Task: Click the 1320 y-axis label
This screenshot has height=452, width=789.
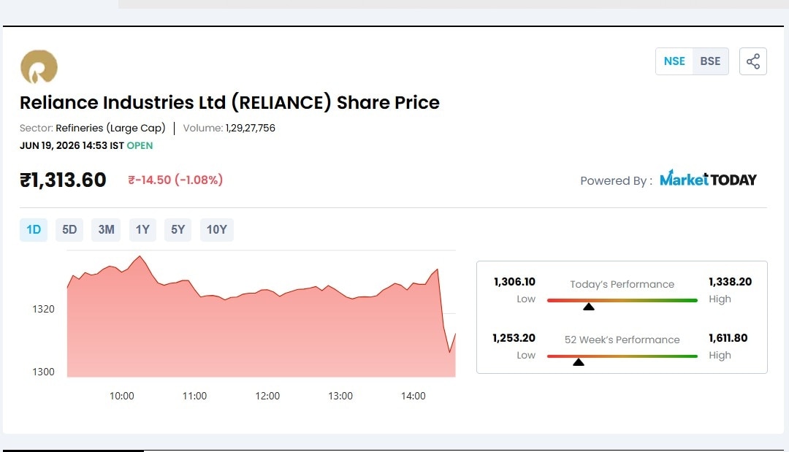Action: (43, 309)
